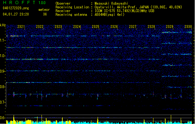The image size is (195, 124).
Task: Click the 2328 time marker
Action: pyautogui.click(x=151, y=27)
